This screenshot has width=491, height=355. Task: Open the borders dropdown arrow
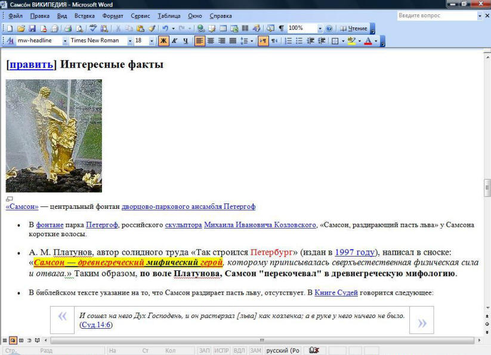point(343,41)
